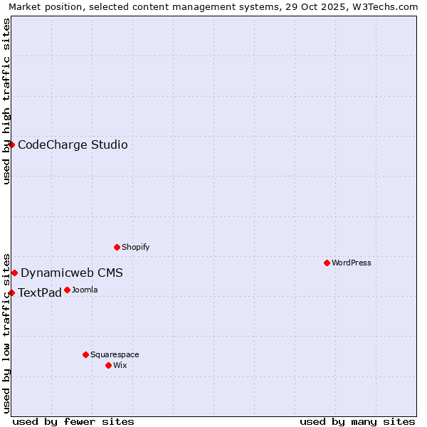This screenshot has height=427, width=427.
Task: Click the 'used by high traffic sites' axis label
Action: pos(6,101)
